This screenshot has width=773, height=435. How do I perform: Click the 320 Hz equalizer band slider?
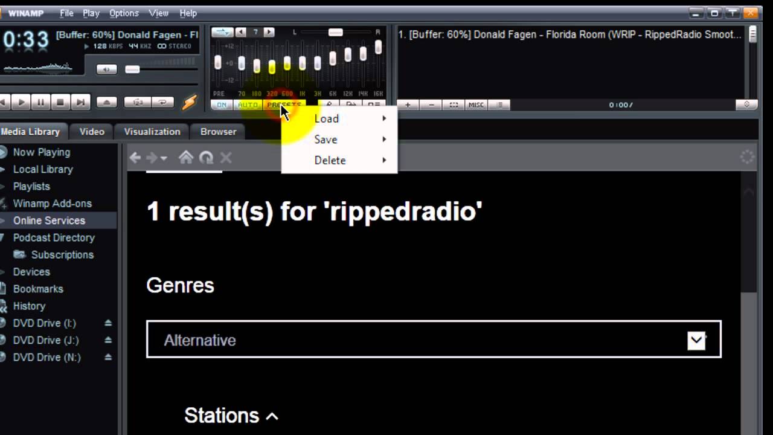[x=272, y=66]
